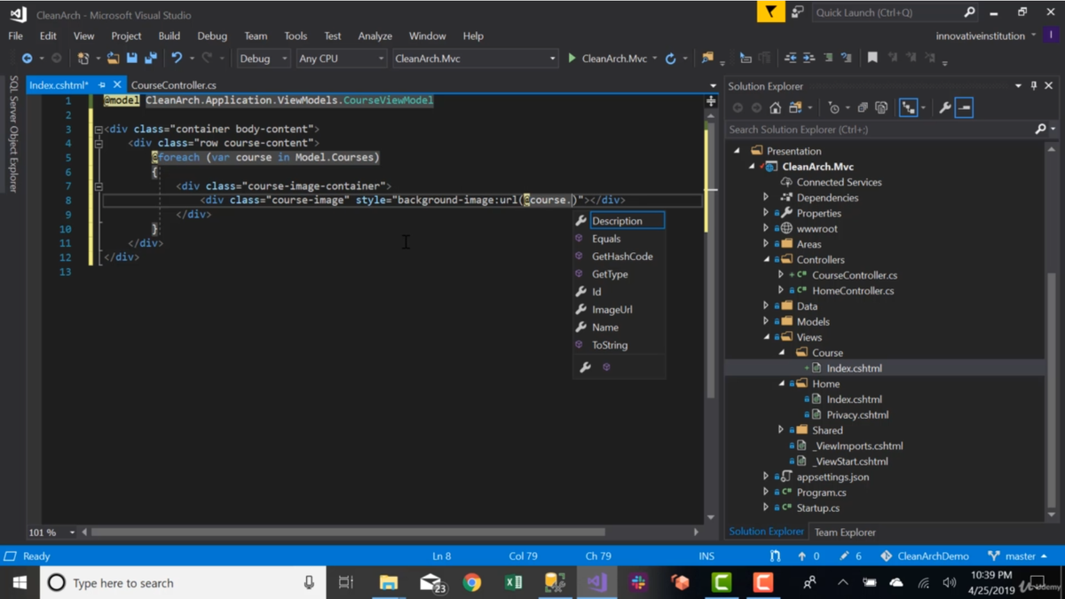This screenshot has height=599, width=1065.
Task: Click the Navigate Backward toolbar arrow
Action: [28, 59]
